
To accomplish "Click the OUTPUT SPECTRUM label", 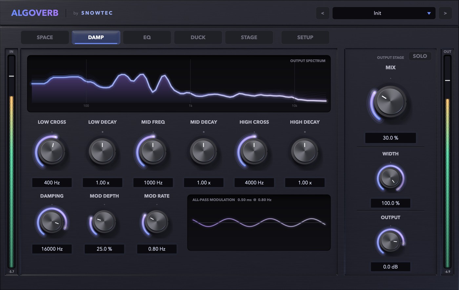I will click(308, 61).
